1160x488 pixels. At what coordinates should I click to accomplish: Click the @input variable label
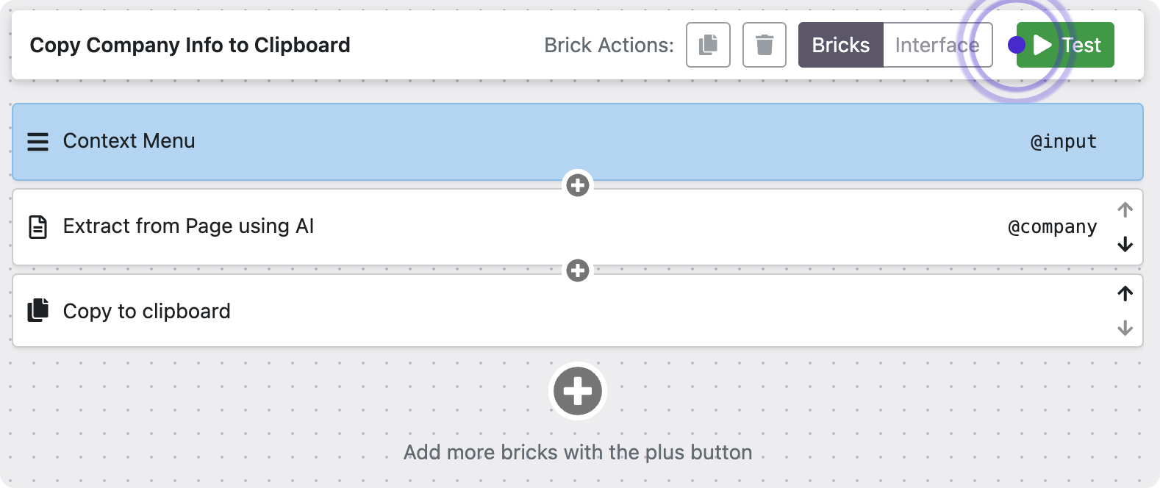pos(1063,142)
